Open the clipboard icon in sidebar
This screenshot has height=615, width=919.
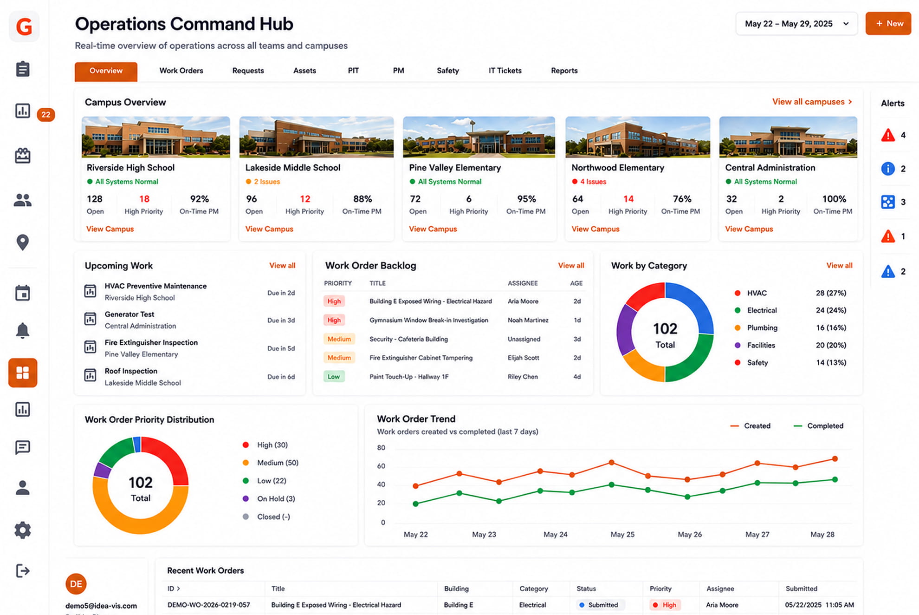(22, 69)
